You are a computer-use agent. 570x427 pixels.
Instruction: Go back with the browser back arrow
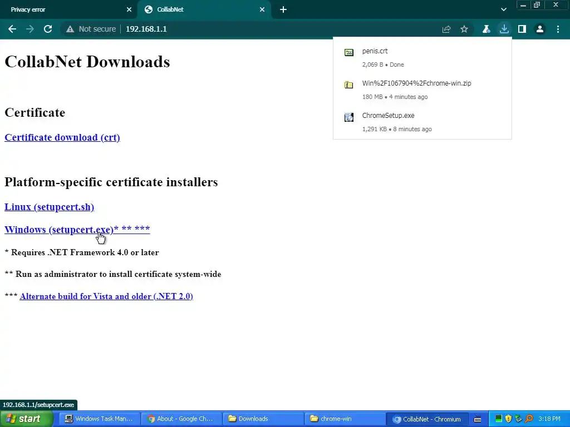12,29
